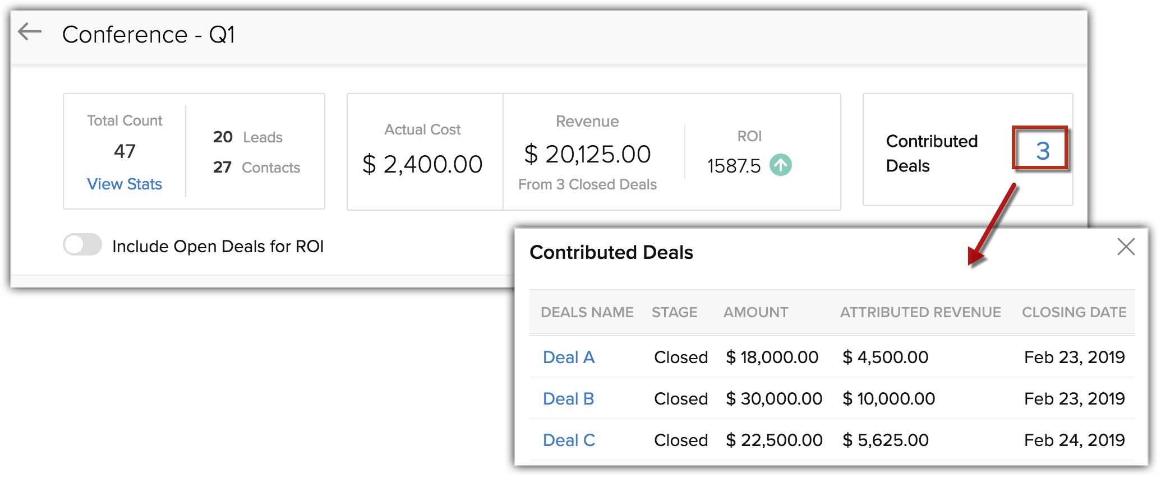Click the Contributed Deals count 3
The image size is (1161, 483).
1042,150
